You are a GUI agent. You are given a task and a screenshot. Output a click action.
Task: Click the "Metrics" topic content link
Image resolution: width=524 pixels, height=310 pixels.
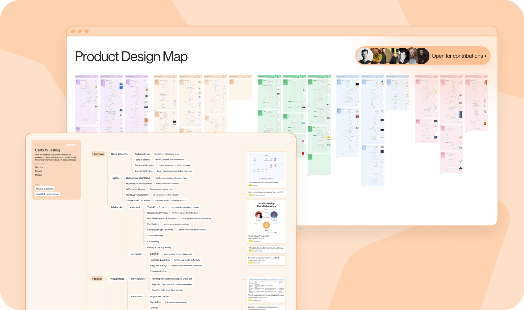pos(38,175)
